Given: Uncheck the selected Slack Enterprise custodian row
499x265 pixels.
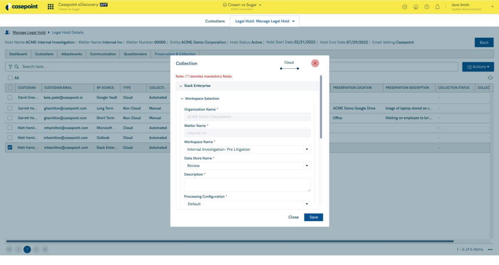Looking at the screenshot, I should click(9, 147).
